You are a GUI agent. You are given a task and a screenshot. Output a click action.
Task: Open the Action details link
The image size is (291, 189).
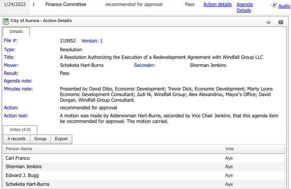(217, 4)
